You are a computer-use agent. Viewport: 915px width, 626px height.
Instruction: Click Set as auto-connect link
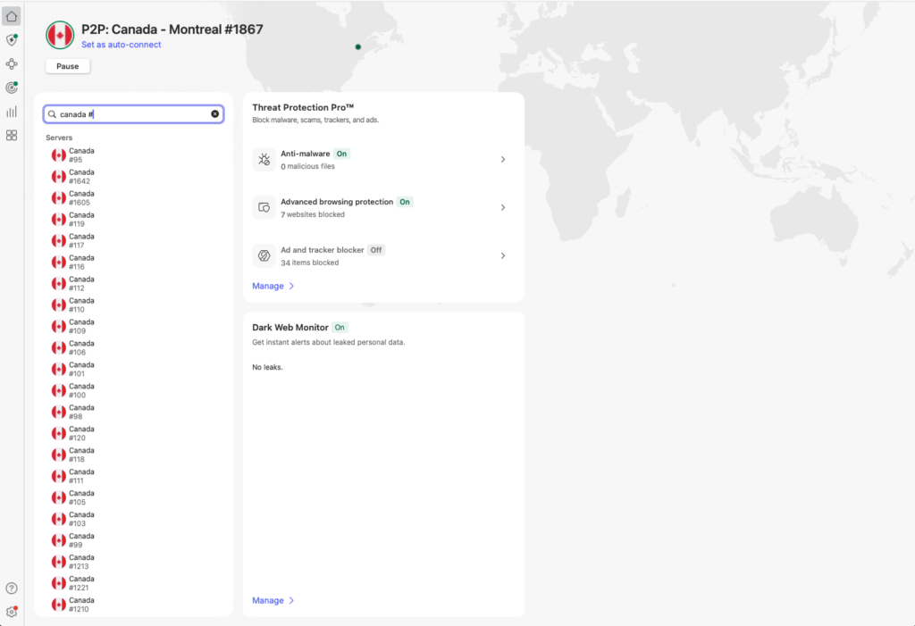pos(122,45)
